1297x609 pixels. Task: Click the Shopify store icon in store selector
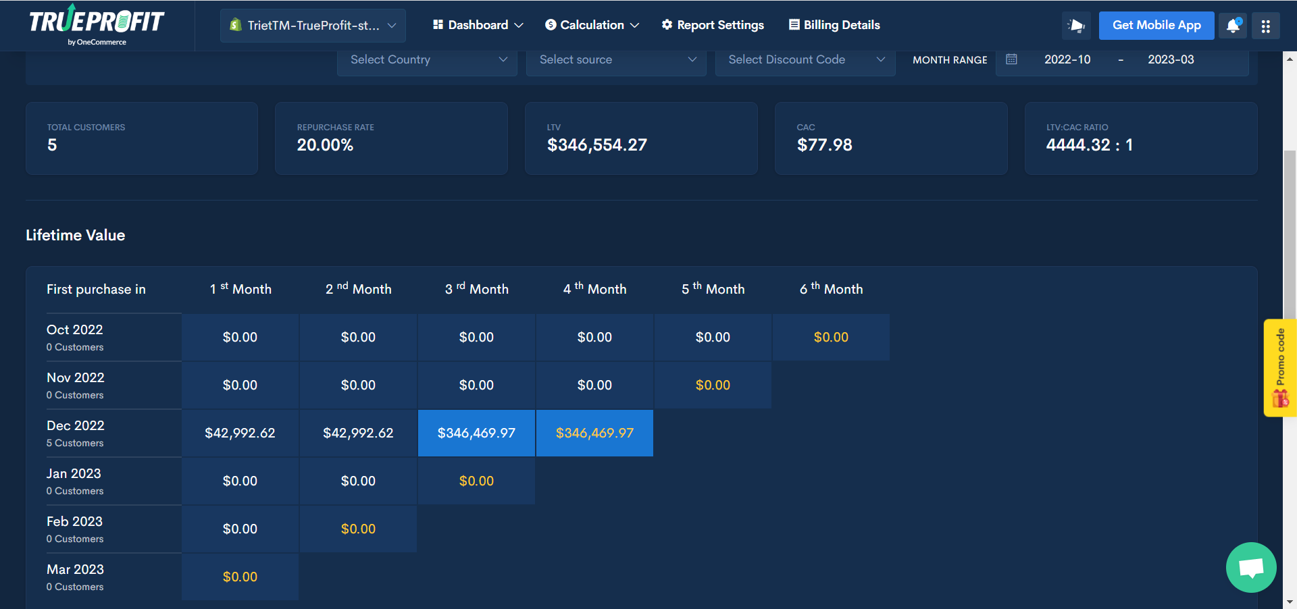pyautogui.click(x=236, y=25)
